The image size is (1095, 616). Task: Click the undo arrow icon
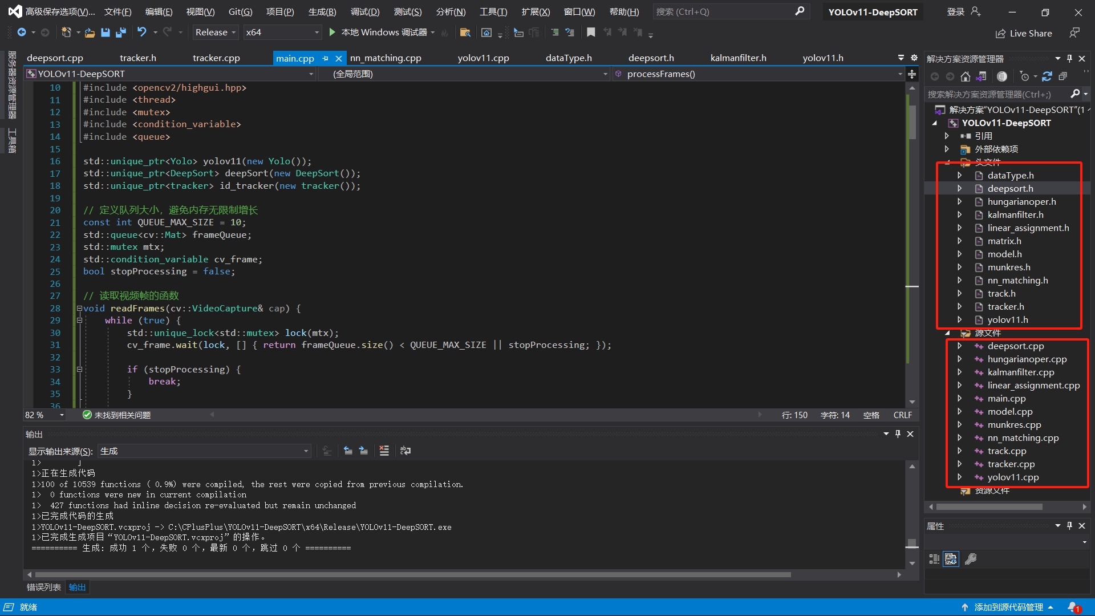click(x=142, y=33)
